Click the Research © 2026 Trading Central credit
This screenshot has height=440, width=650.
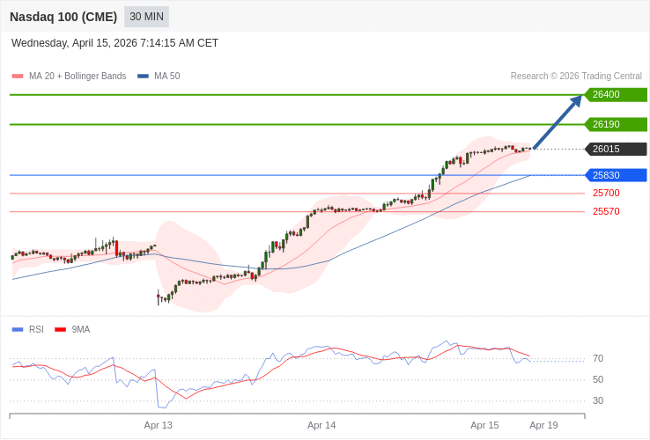click(x=576, y=77)
